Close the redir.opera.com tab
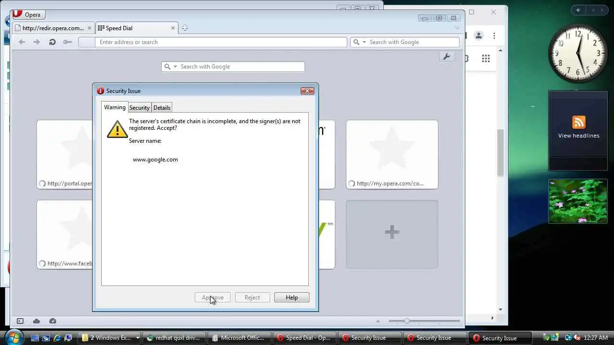614x345 pixels. 89,28
